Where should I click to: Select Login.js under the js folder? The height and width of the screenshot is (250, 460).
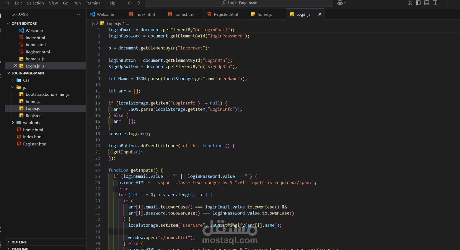pos(33,109)
